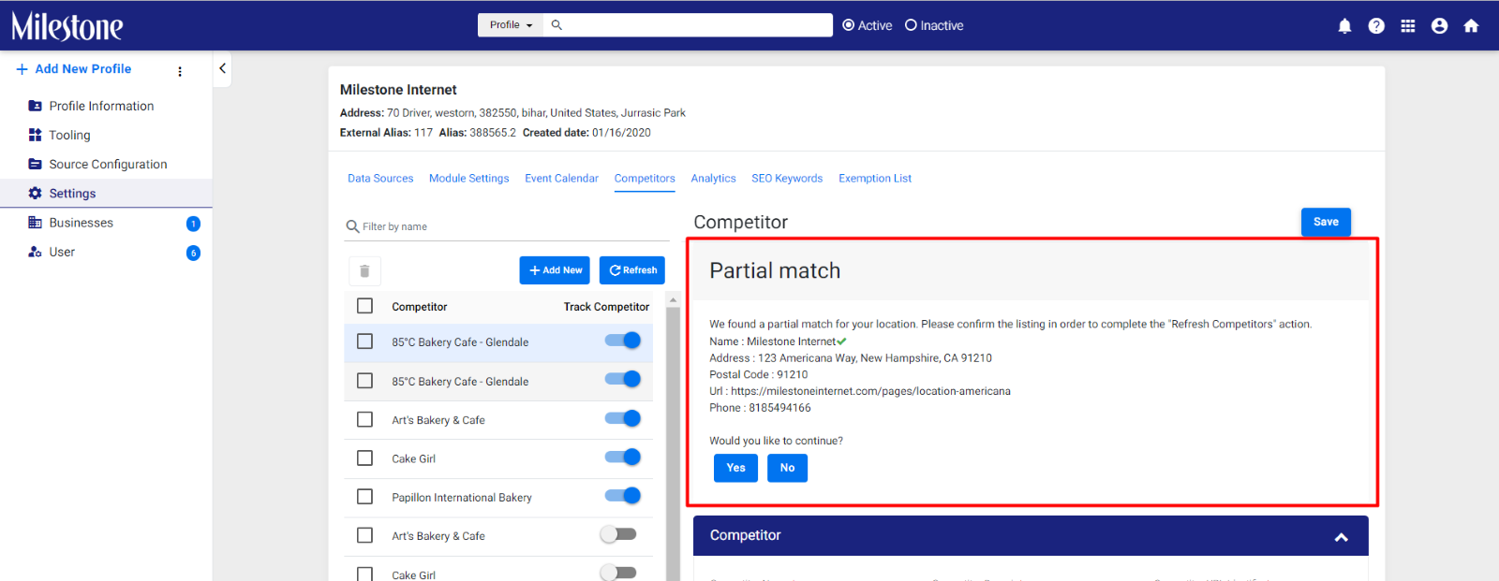Click the Refresh button
Image resolution: width=1499 pixels, height=581 pixels.
coord(632,270)
